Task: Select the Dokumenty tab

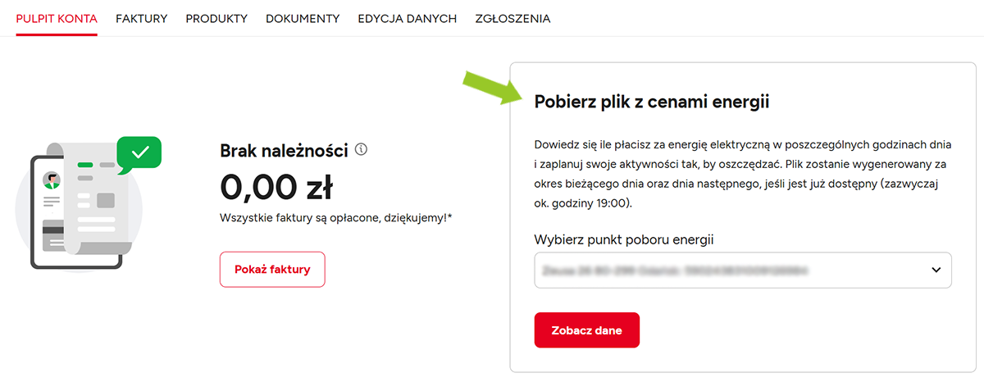Action: [x=303, y=18]
